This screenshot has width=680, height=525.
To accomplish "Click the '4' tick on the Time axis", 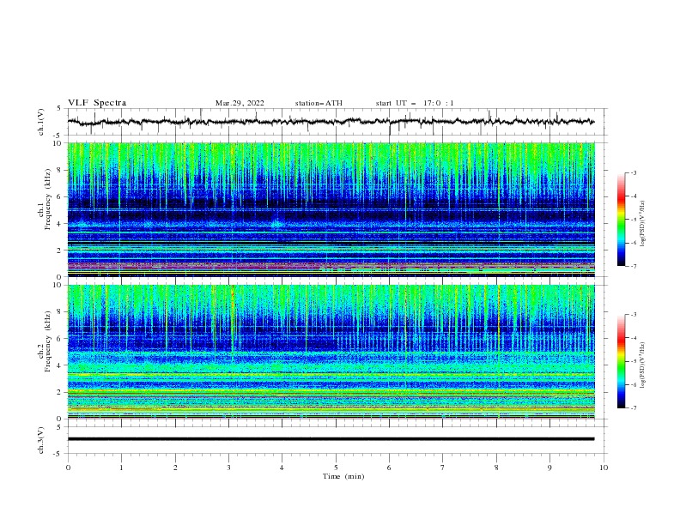I will pos(282,468).
